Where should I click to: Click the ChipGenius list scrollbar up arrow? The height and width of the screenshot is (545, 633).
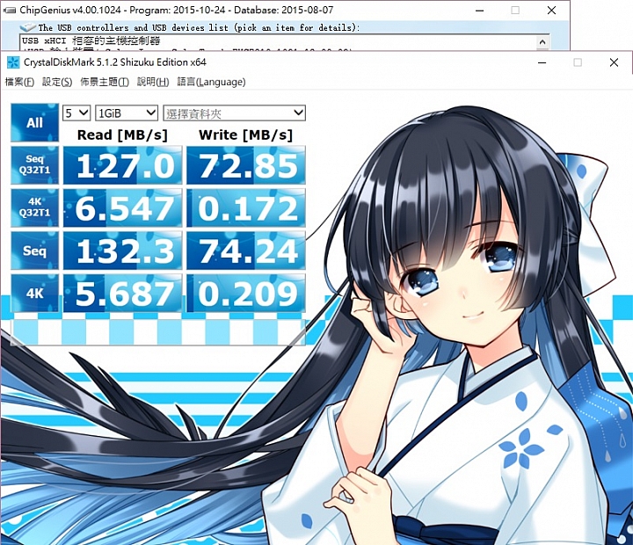(x=542, y=42)
